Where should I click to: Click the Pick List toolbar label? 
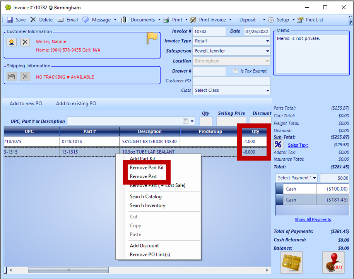315,20
